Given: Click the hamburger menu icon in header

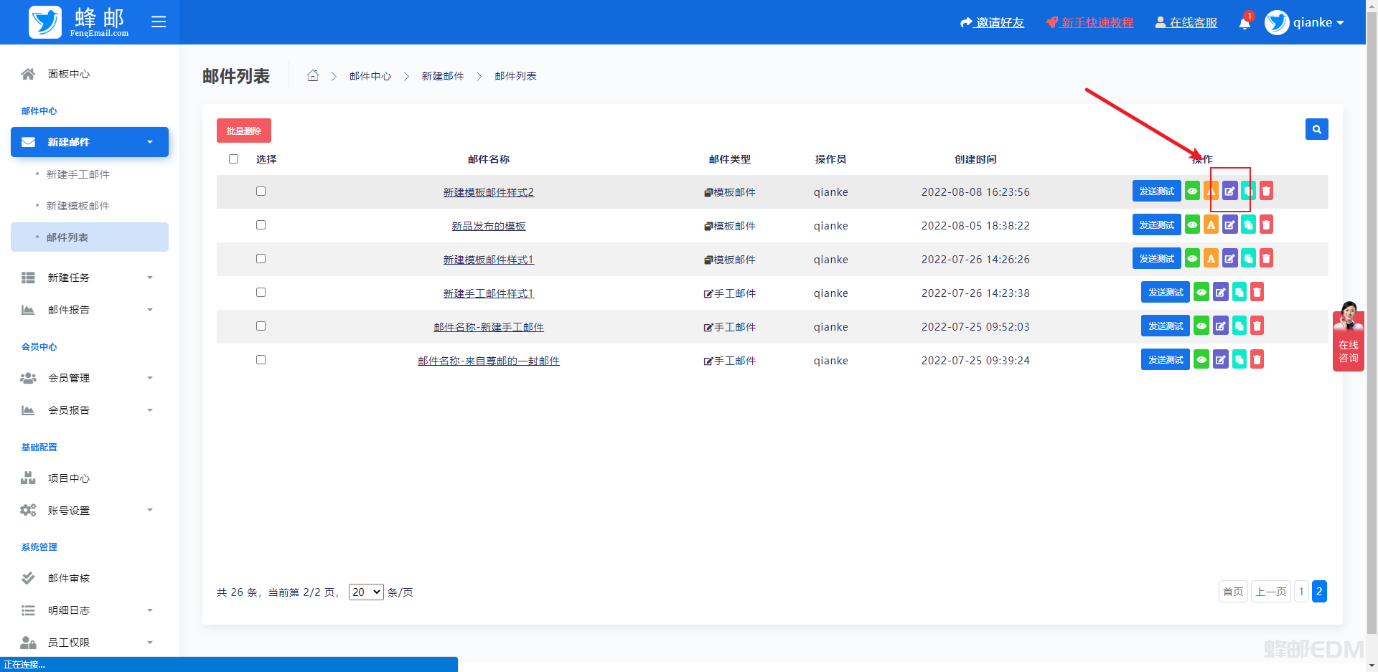Looking at the screenshot, I should pyautogui.click(x=159, y=22).
